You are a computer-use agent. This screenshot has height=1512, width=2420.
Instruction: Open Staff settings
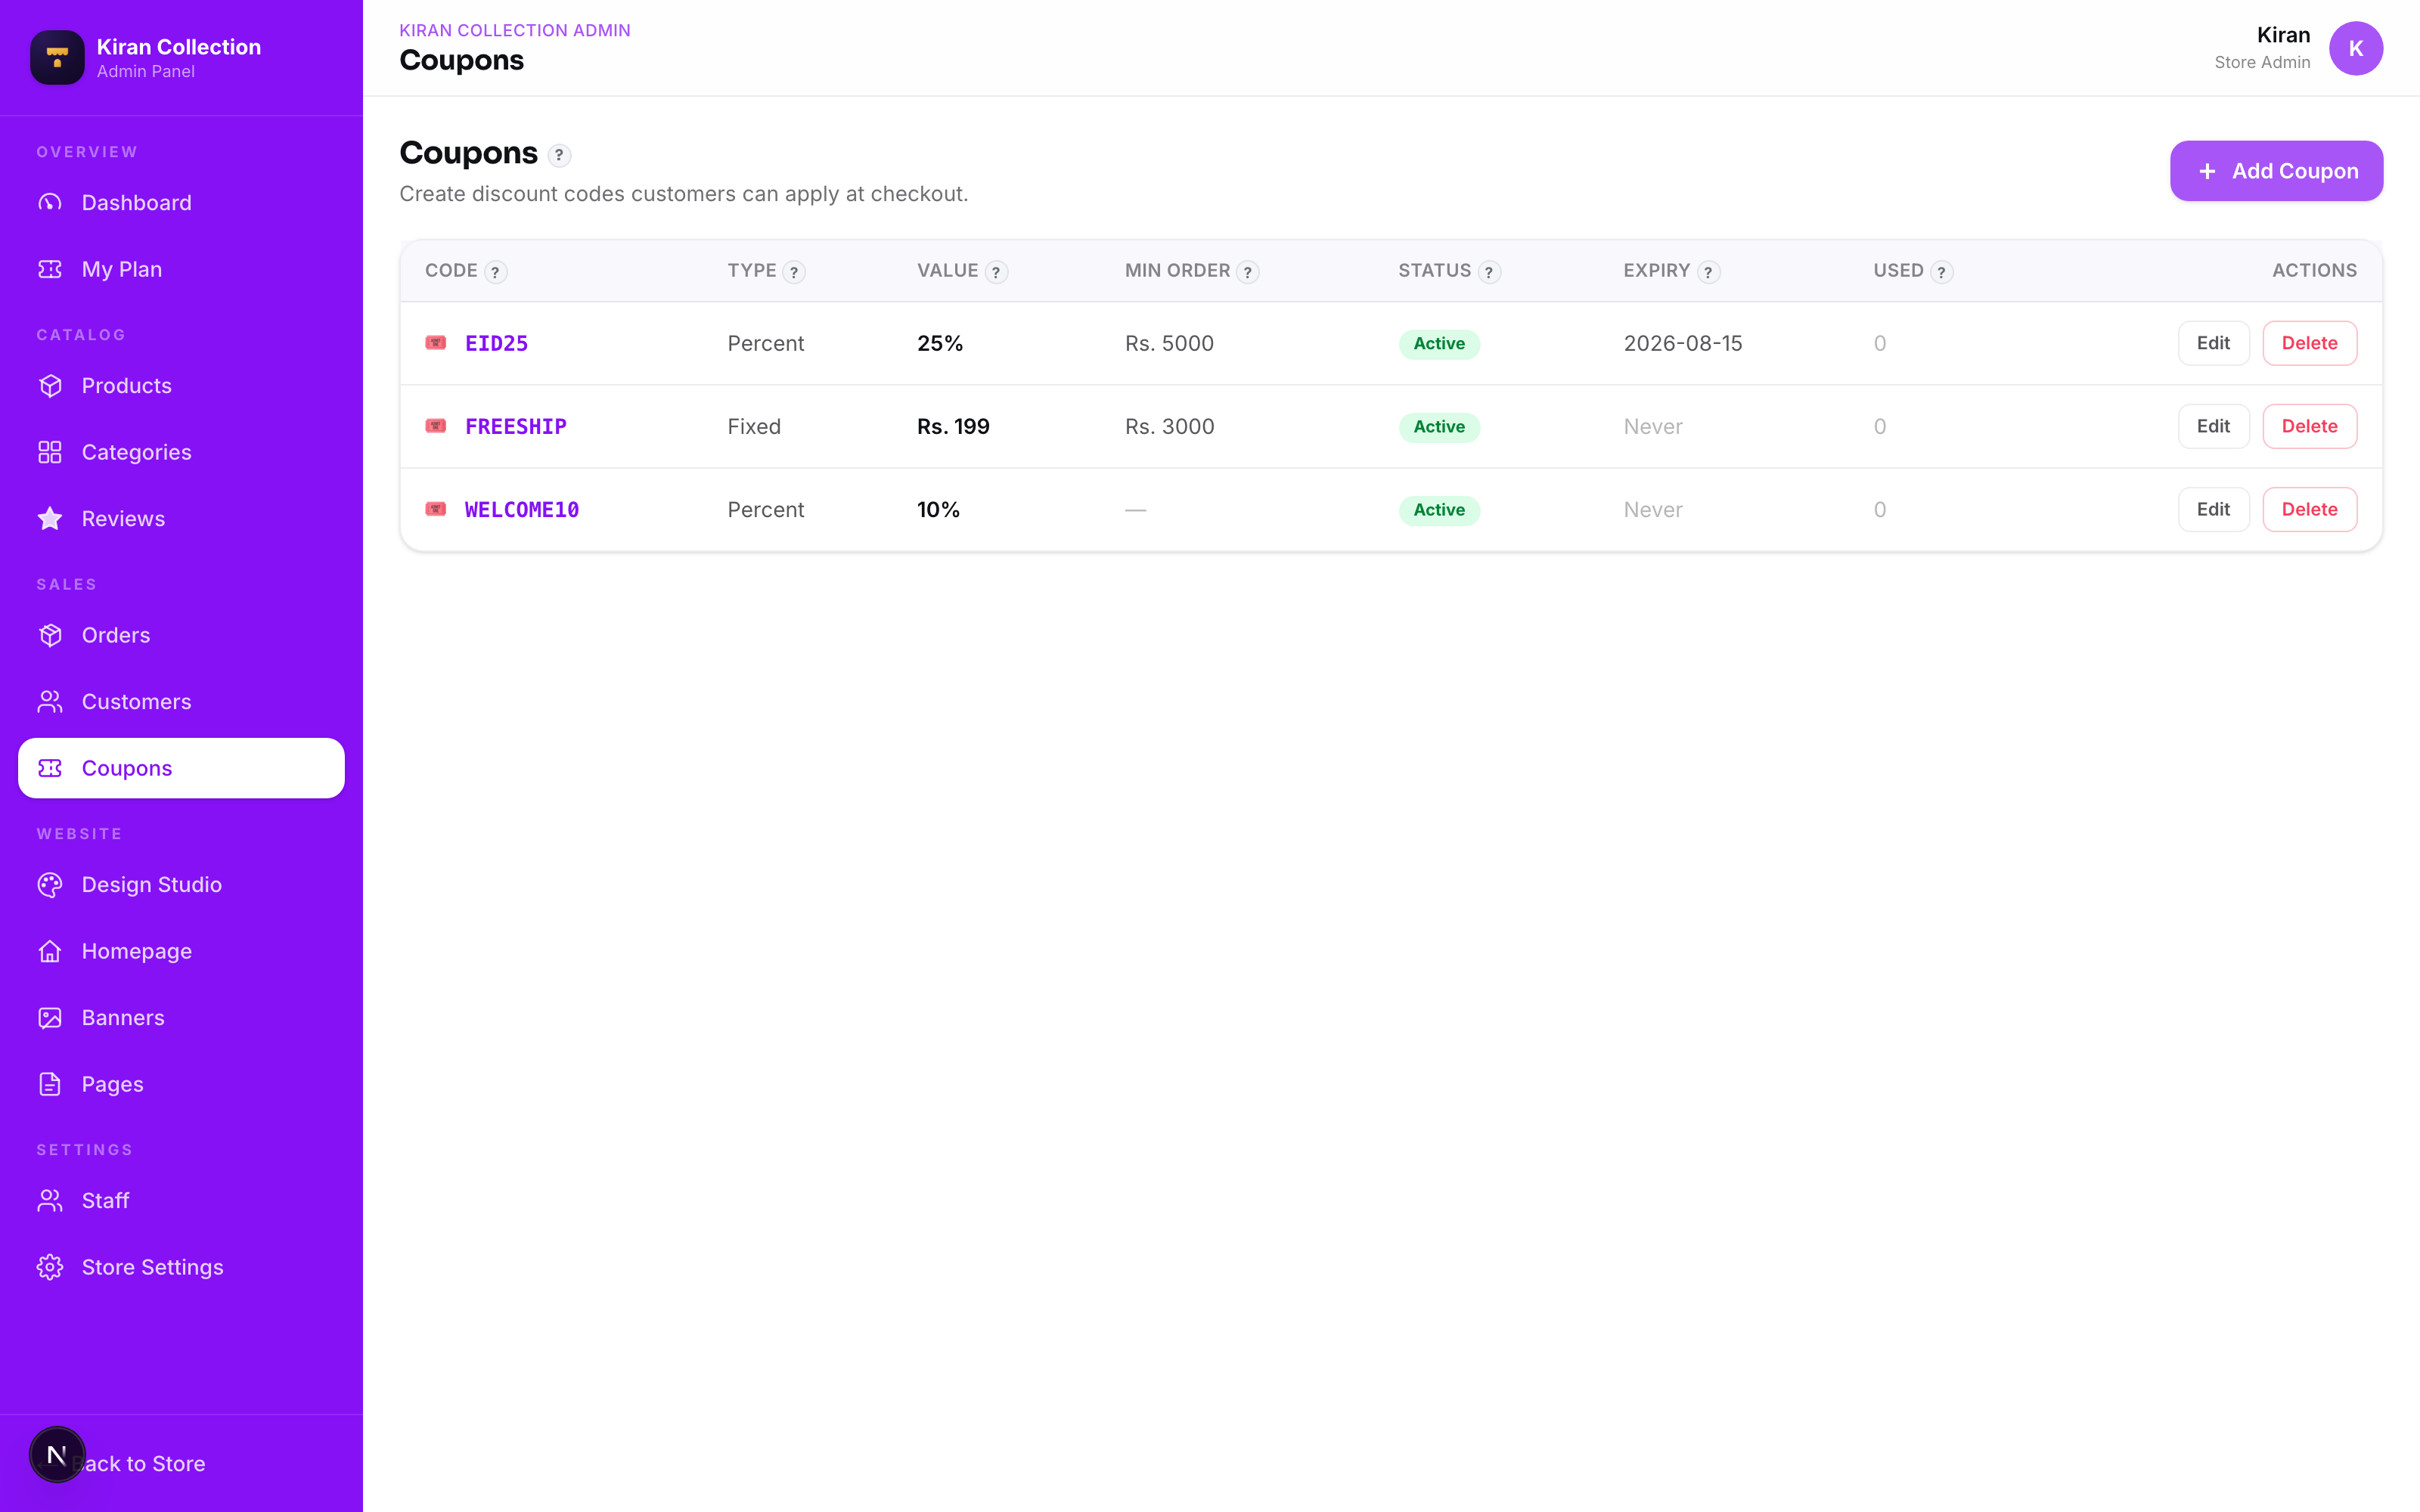coord(181,1201)
